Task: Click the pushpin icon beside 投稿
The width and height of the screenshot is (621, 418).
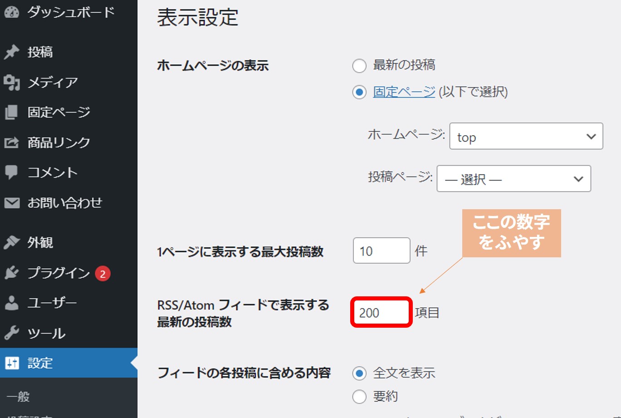Action: coord(12,52)
